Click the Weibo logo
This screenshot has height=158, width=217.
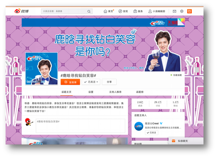[x=22, y=11]
